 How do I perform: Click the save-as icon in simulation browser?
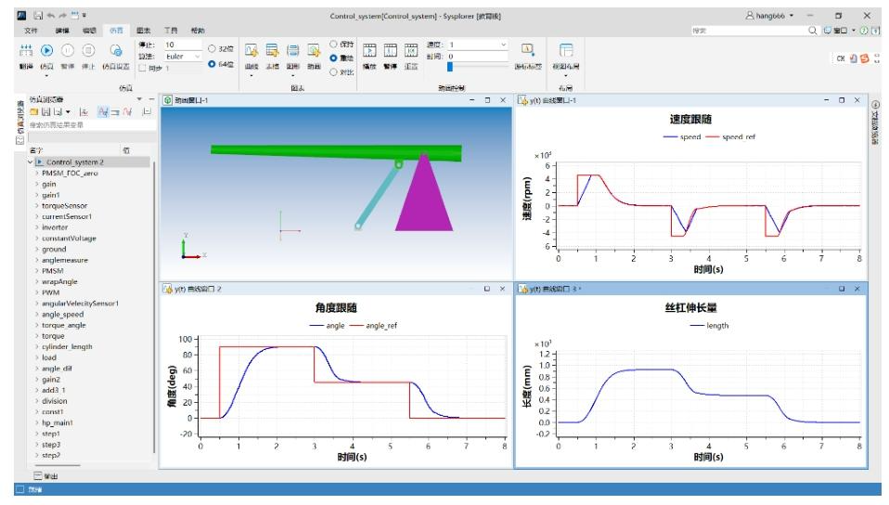tap(58, 112)
